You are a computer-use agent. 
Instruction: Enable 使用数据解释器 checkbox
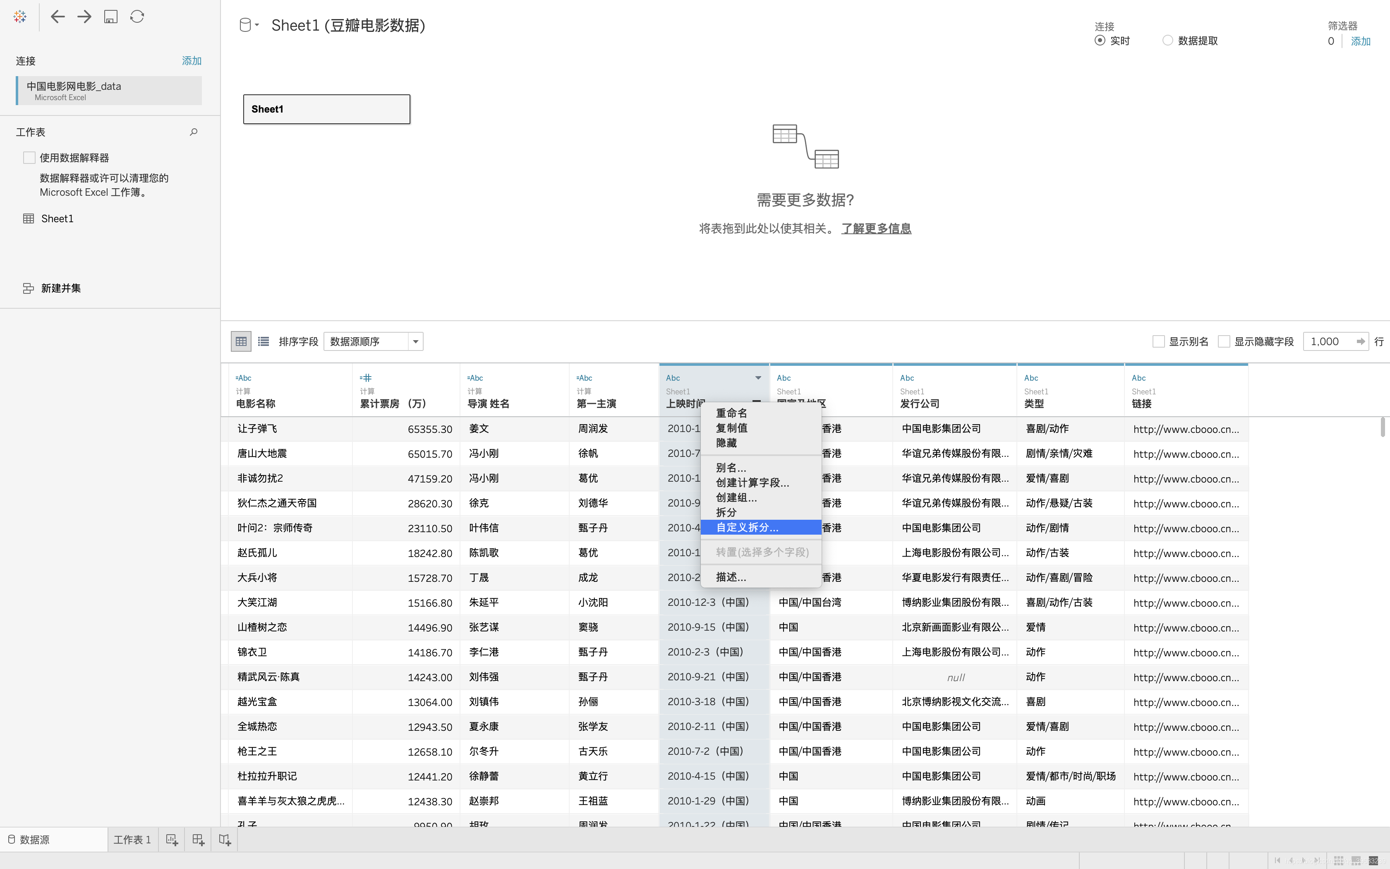(29, 158)
